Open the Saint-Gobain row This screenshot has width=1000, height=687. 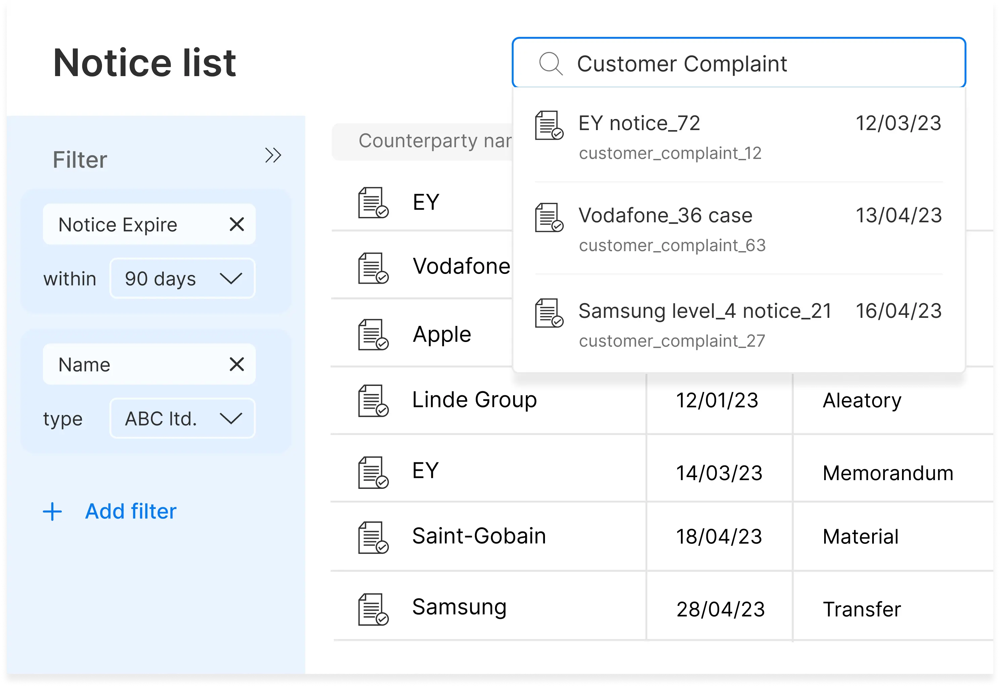[662, 537]
